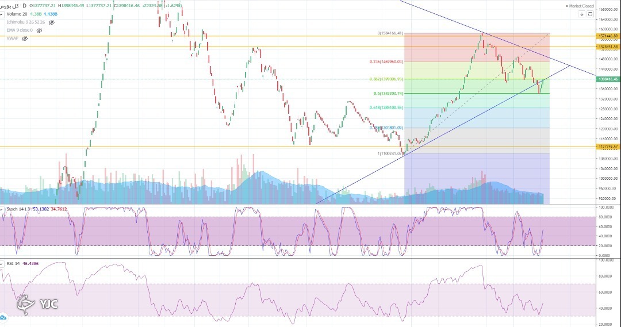Select the Fibonacci 0(1584166.41) level label
Screen dimensions: 621x327
pyautogui.click(x=390, y=33)
